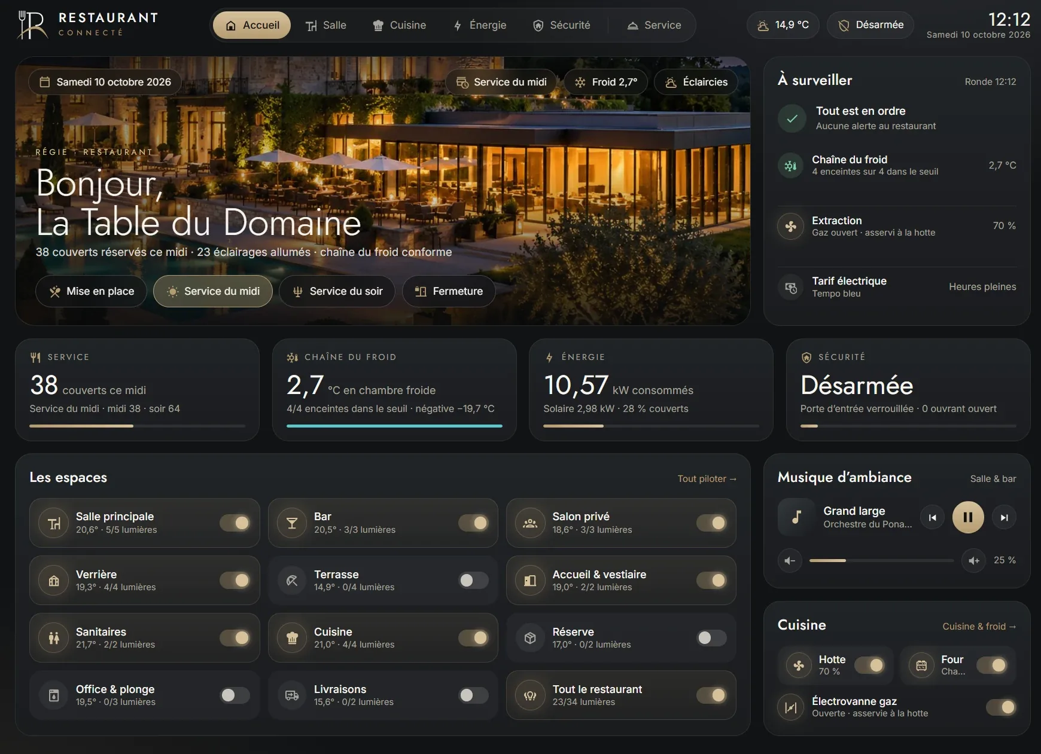The image size is (1041, 754).
Task: Lower the music volume with the minus speaker icon
Action: (x=790, y=560)
